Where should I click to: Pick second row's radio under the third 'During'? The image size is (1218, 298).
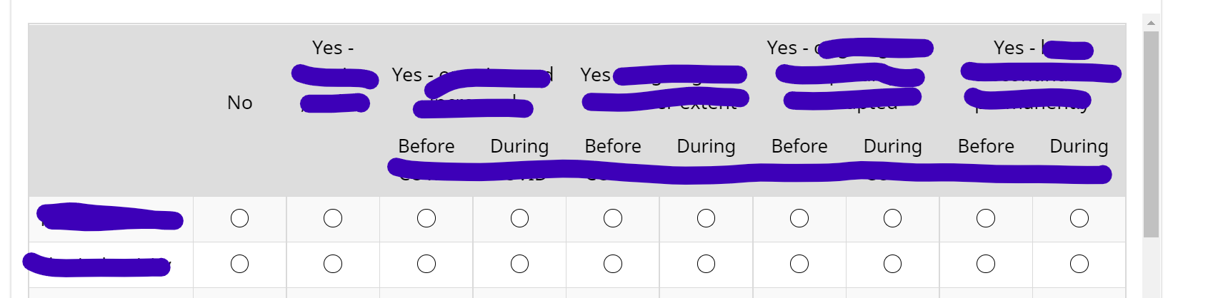pos(892,264)
